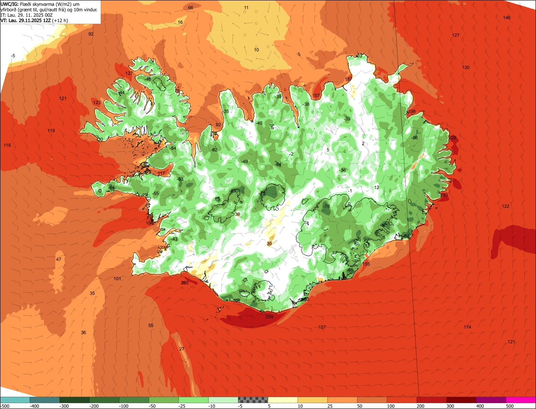
Task: Select the map value -63
Action: (180, 179)
